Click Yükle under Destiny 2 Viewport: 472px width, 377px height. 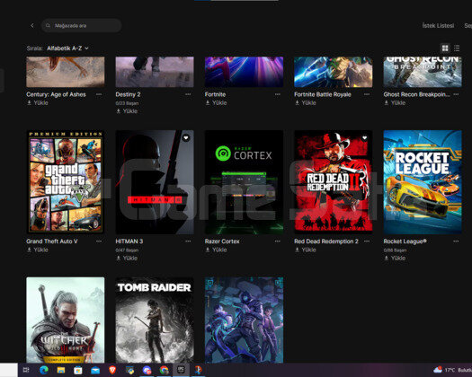[x=130, y=111]
